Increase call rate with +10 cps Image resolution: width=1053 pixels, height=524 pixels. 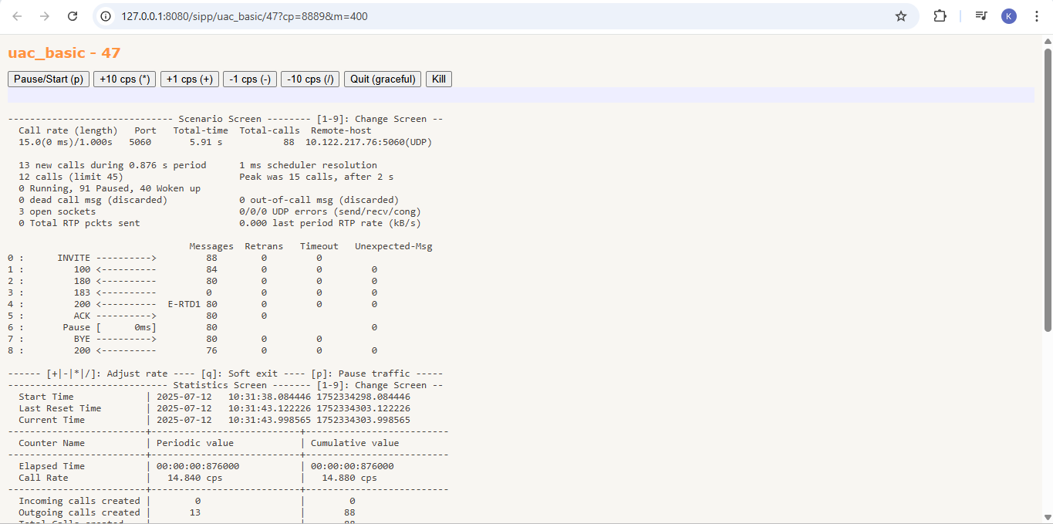pyautogui.click(x=124, y=79)
